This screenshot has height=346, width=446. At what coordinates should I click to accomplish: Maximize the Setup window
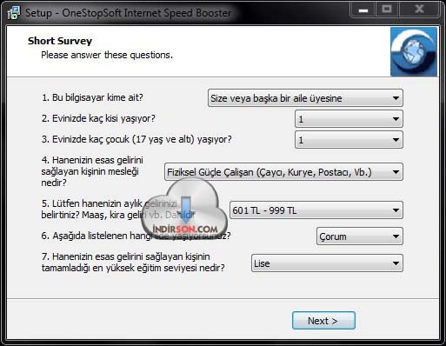387,10
